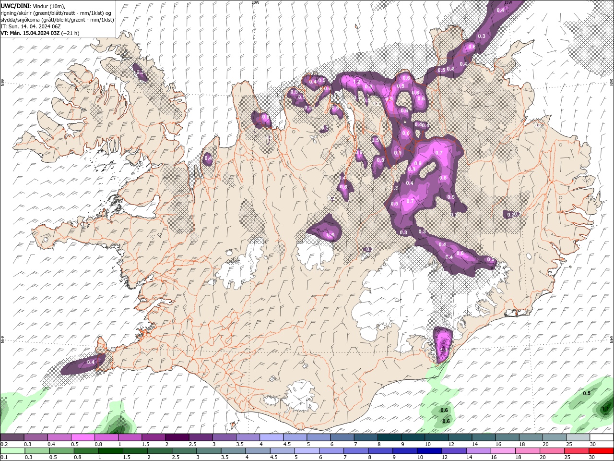This screenshot has width=614, height=461.
Task: Select the 'IT: Sun. 14. 04. 2024 06Z' line
Action: (x=31, y=26)
